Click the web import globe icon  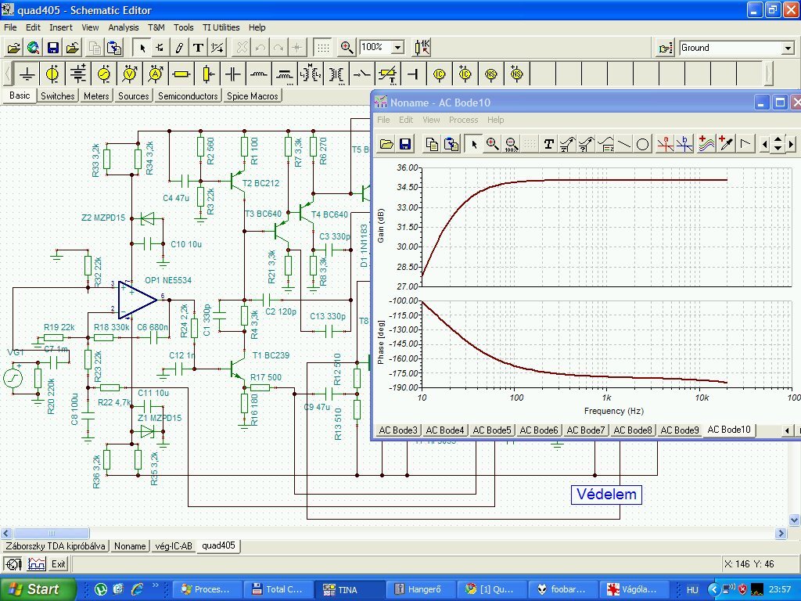point(33,48)
